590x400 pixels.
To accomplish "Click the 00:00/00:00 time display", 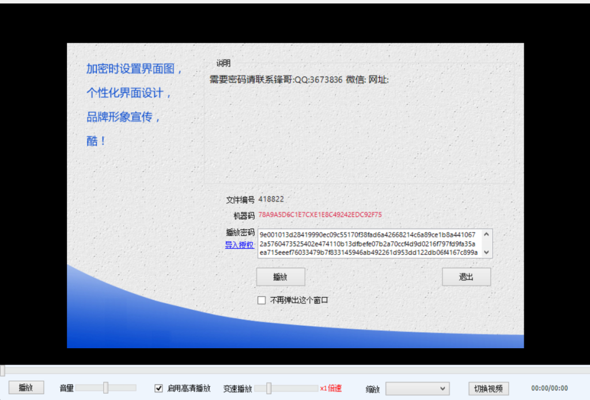I will click(x=549, y=388).
